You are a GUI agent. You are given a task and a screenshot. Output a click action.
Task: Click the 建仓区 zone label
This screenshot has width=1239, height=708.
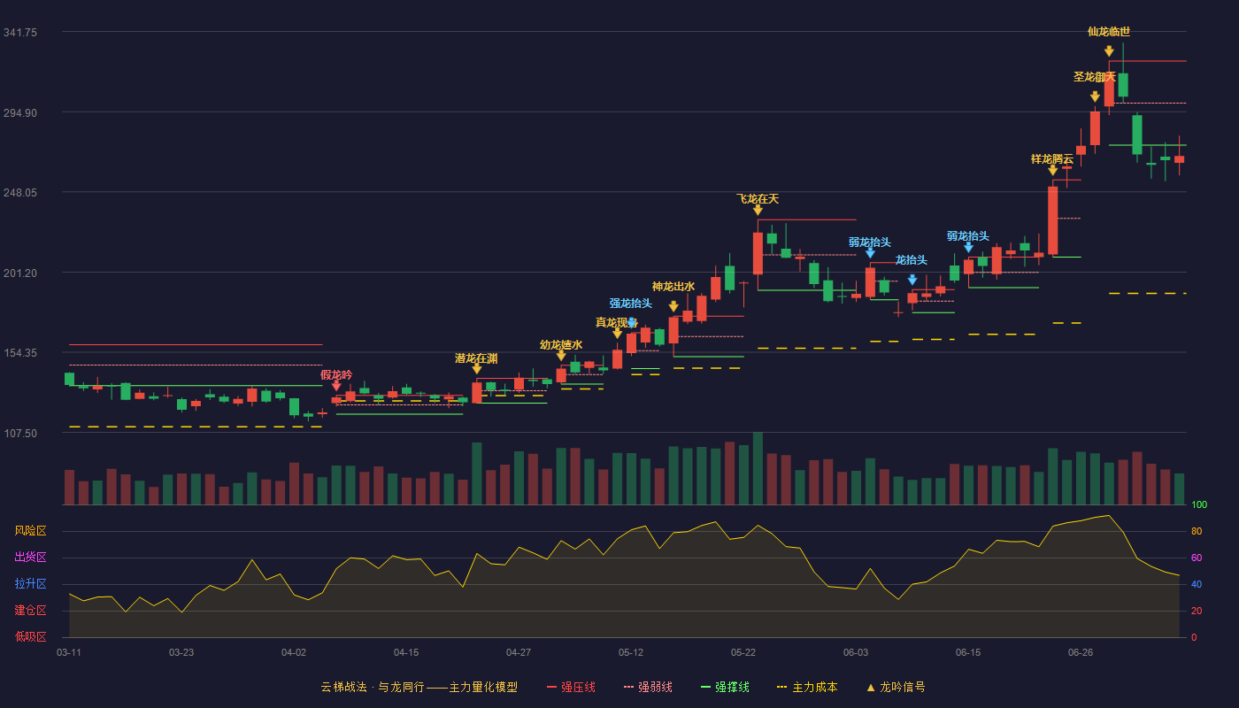[x=30, y=611]
